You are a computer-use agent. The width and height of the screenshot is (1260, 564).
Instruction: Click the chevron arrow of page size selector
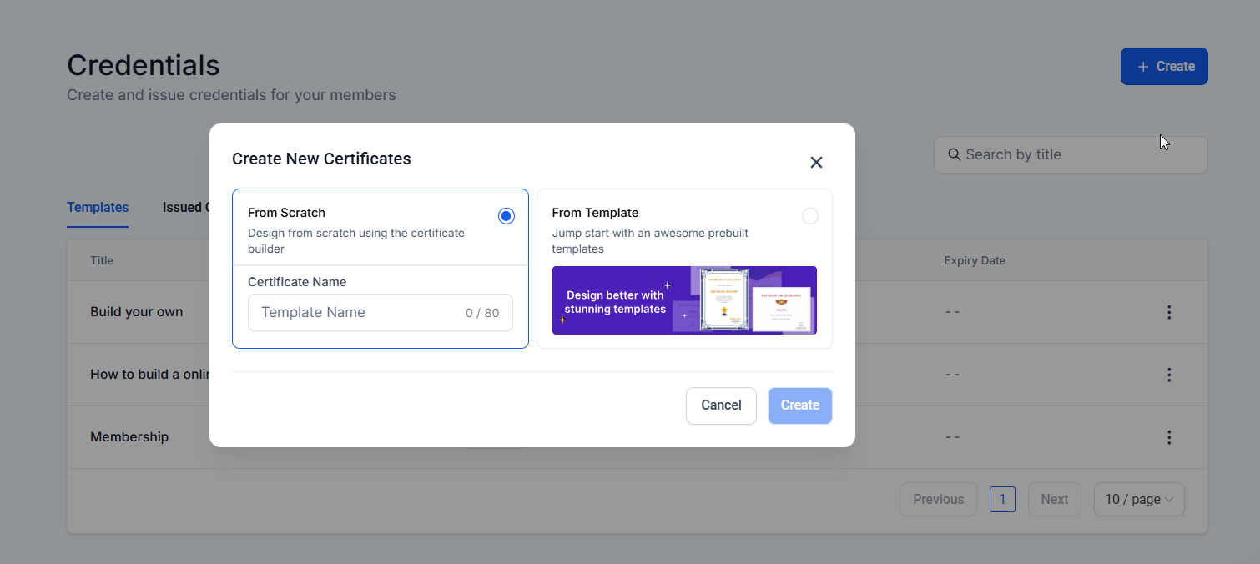[x=1169, y=500]
